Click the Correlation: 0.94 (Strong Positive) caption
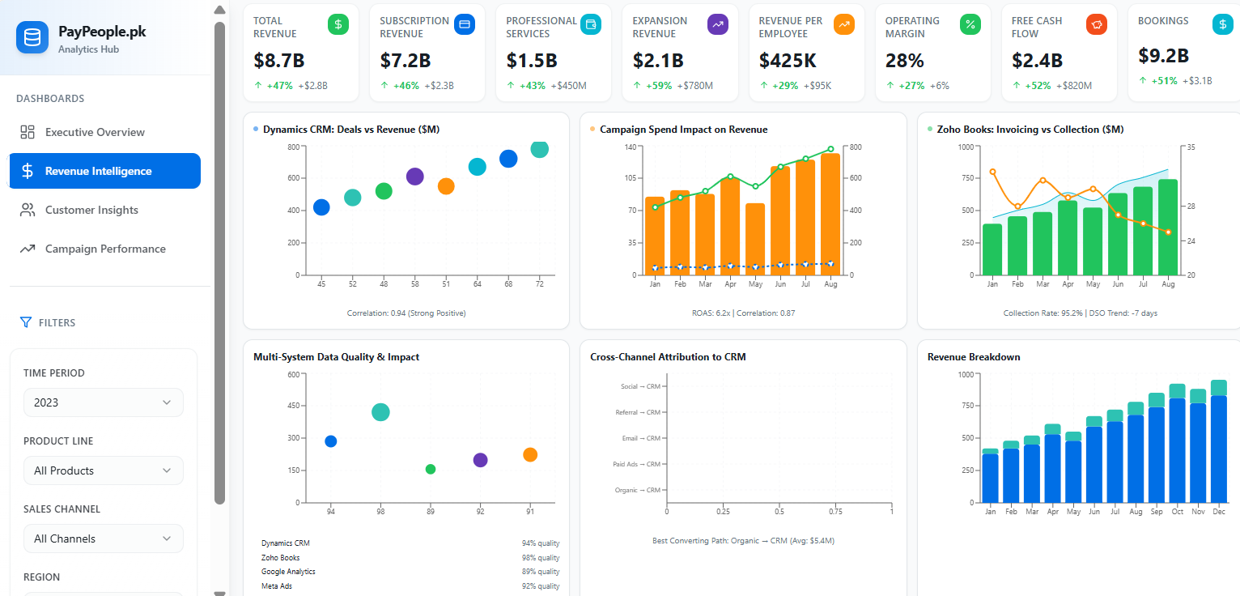 (406, 313)
